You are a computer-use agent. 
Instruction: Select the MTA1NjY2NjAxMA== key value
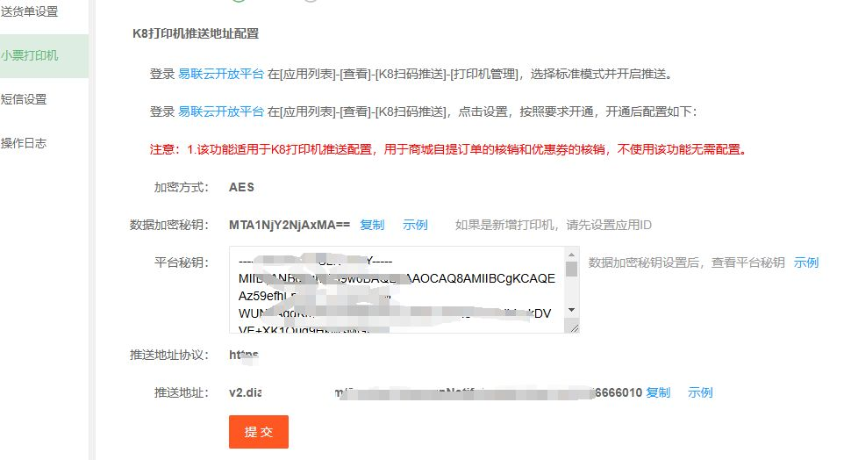[x=290, y=225]
